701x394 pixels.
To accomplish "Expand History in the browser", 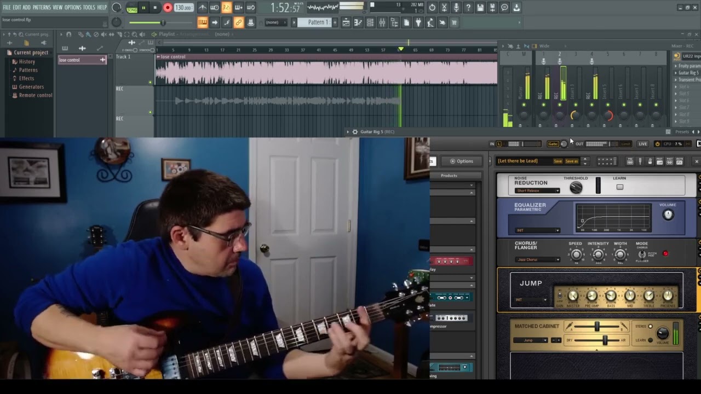I will (27, 61).
